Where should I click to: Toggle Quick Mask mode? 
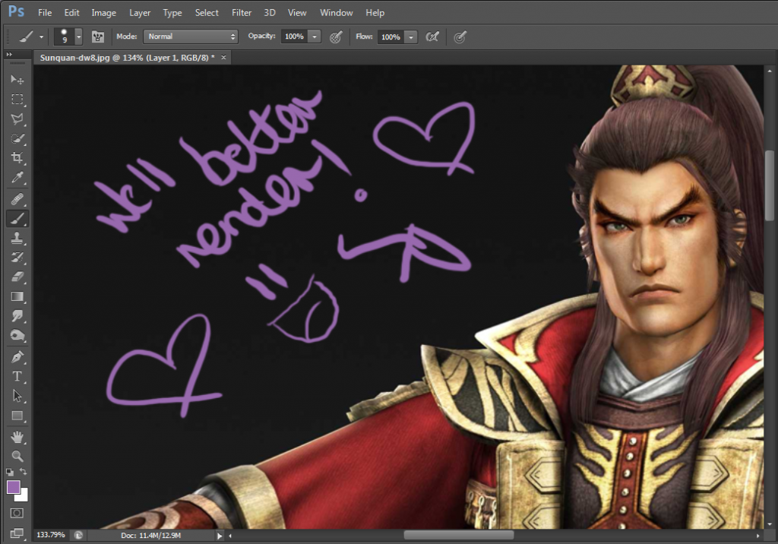[17, 514]
